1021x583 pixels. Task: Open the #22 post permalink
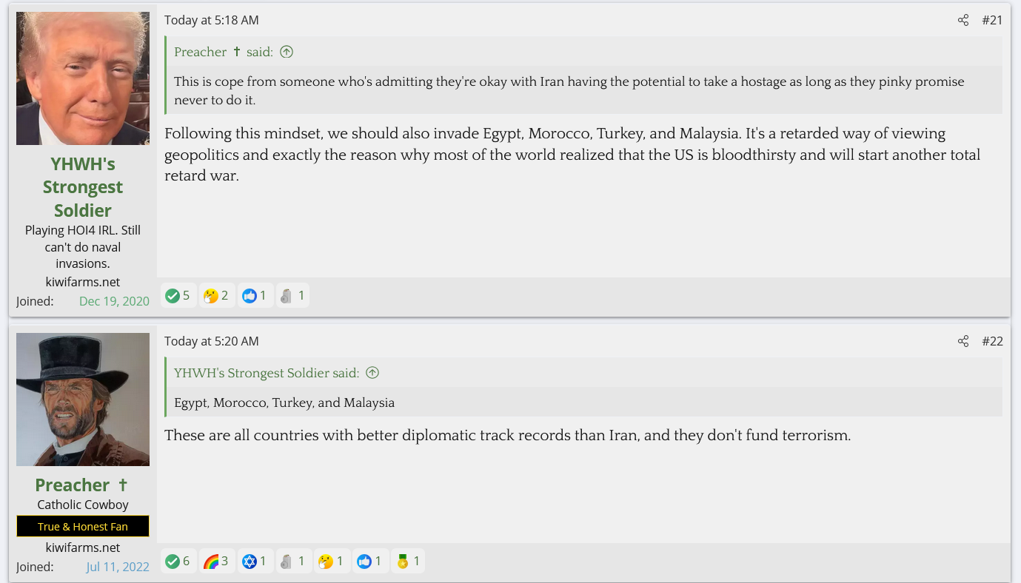(992, 341)
